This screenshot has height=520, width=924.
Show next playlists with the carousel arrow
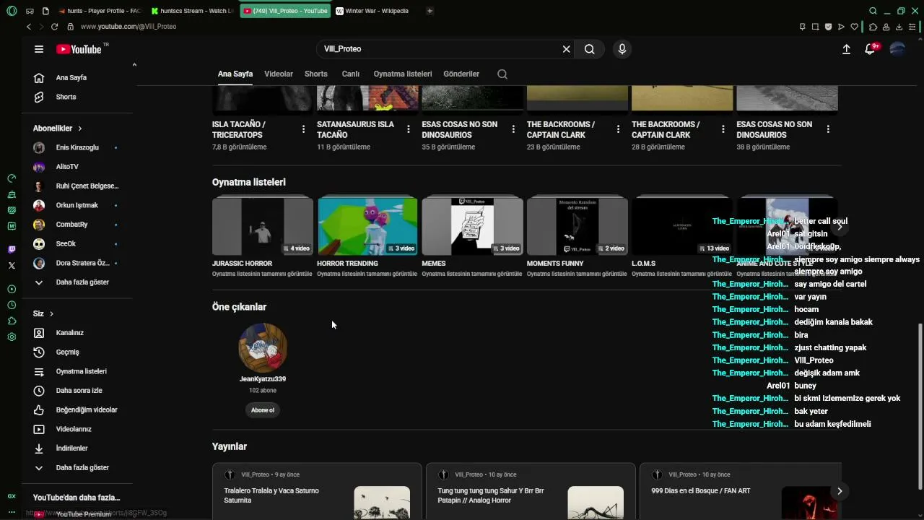pos(839,227)
